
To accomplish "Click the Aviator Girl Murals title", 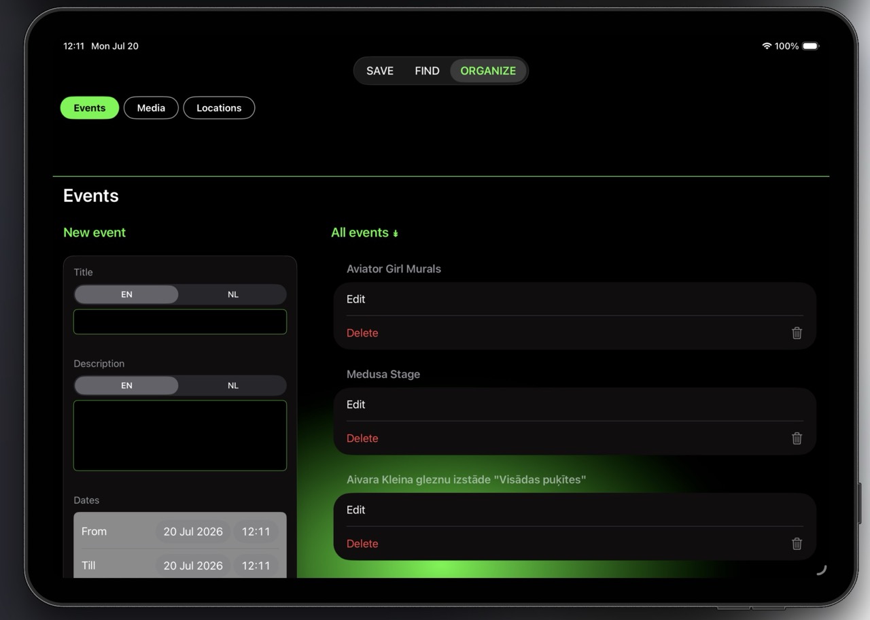I will click(x=394, y=269).
